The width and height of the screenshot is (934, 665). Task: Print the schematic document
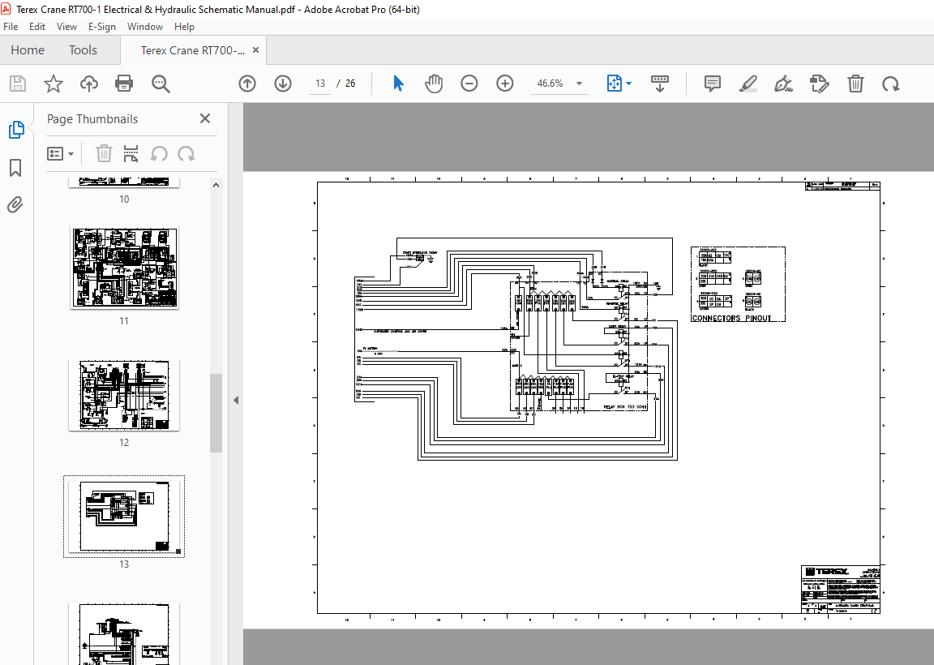click(x=122, y=84)
